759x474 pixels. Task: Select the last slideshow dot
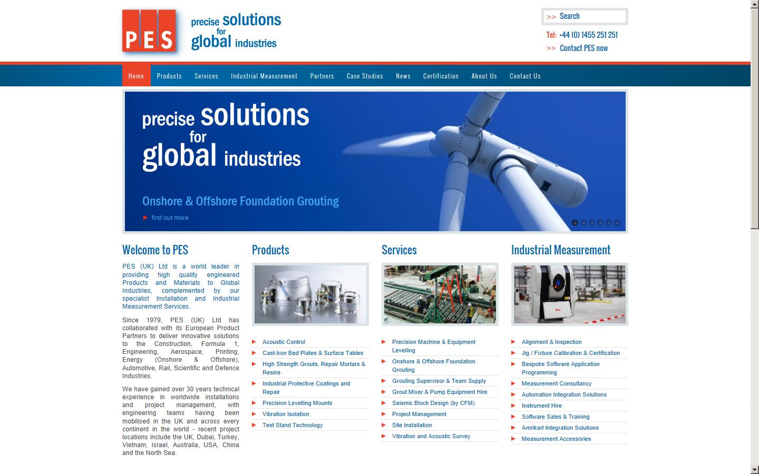pos(617,223)
